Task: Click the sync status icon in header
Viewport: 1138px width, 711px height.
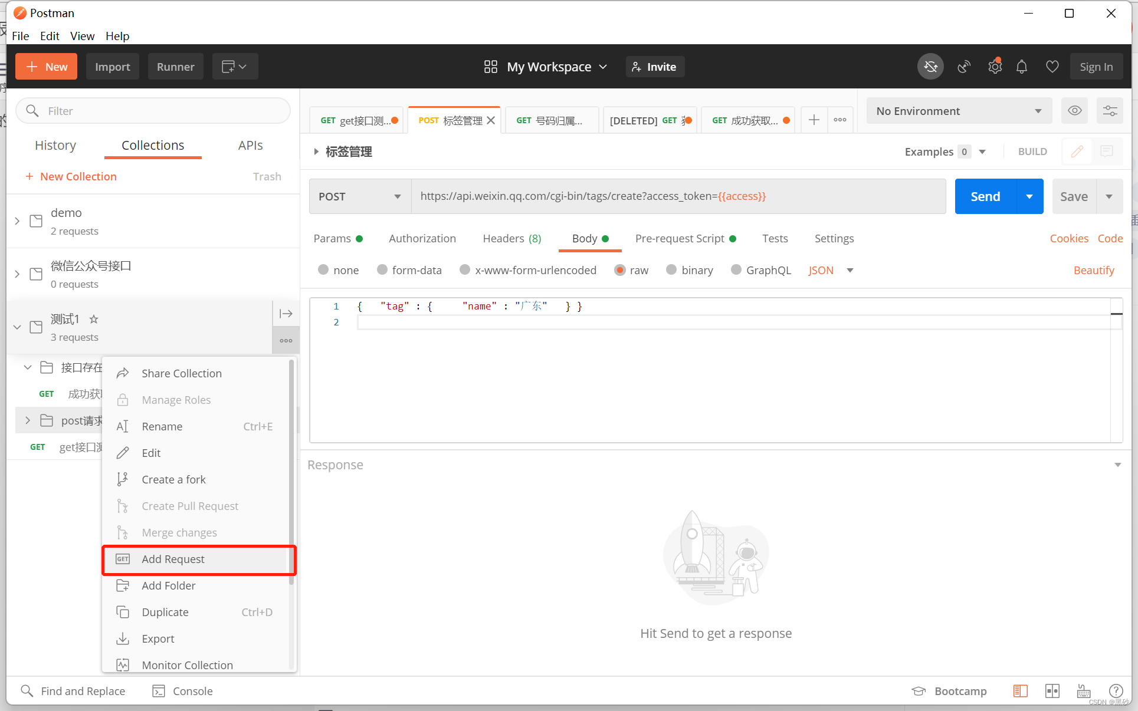Action: (930, 67)
